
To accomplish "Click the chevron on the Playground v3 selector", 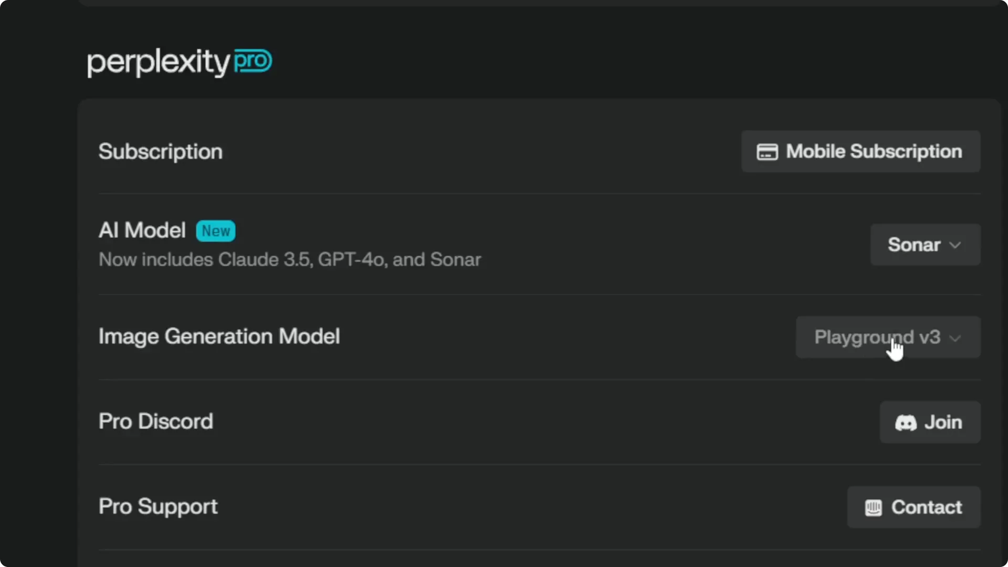I will 955,338.
